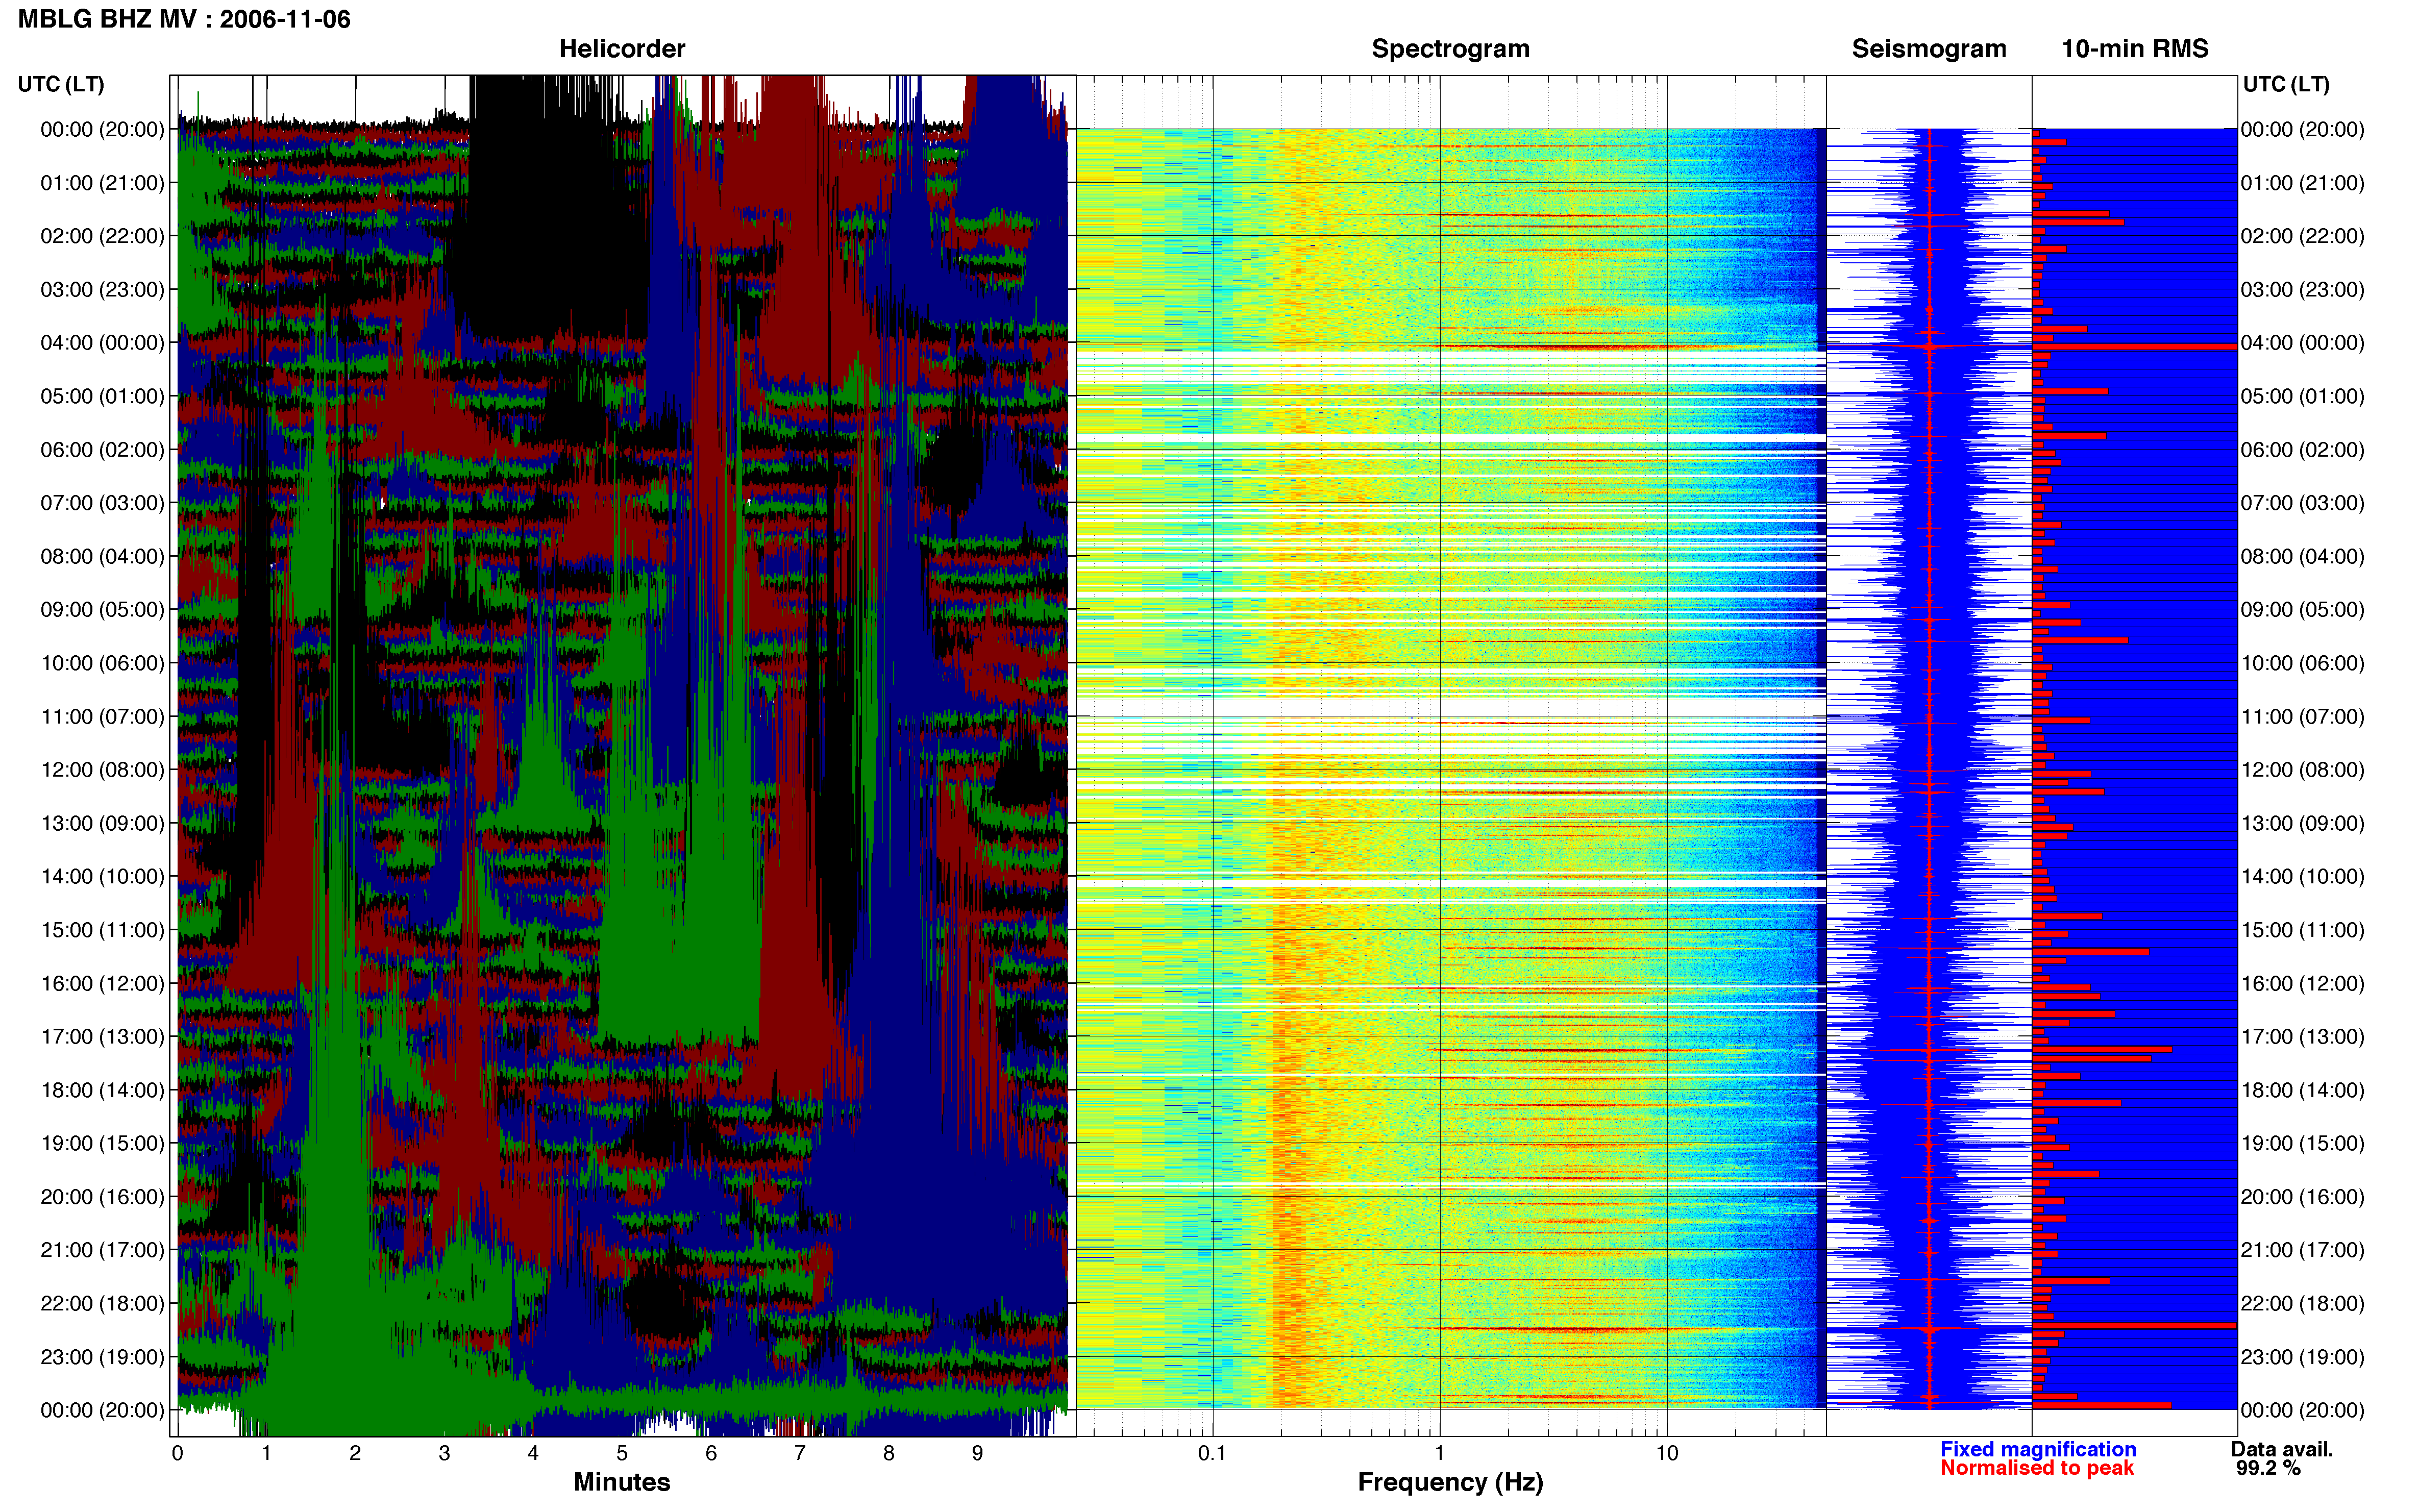Image resolution: width=2419 pixels, height=1512 pixels.
Task: Click minute tick '3' under the Helicorder
Action: pos(444,1453)
